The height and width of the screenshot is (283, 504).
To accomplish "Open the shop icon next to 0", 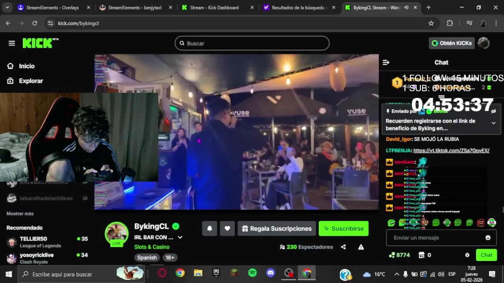I will pyautogui.click(x=422, y=255).
